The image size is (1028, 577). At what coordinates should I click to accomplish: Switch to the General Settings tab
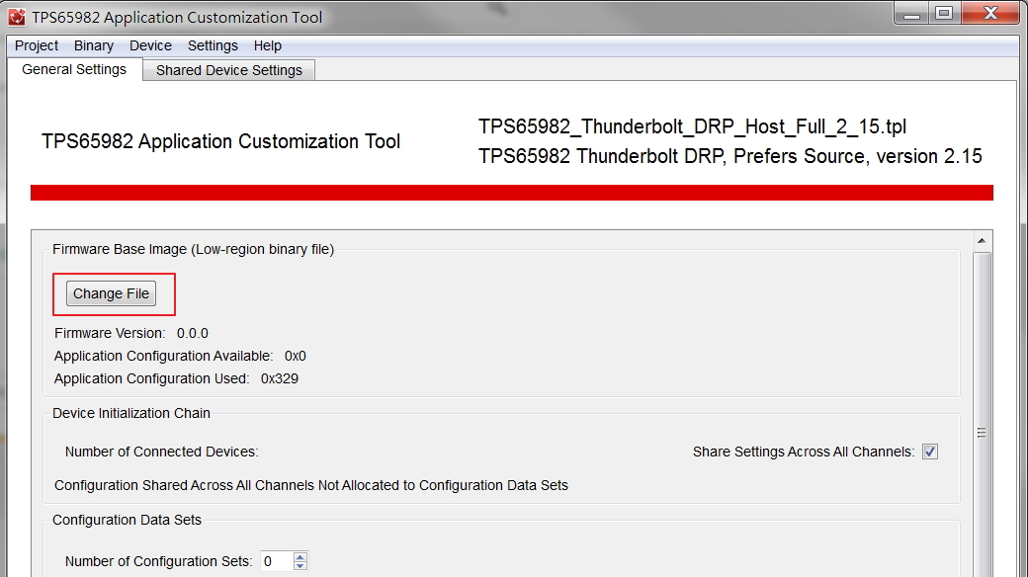(x=74, y=69)
